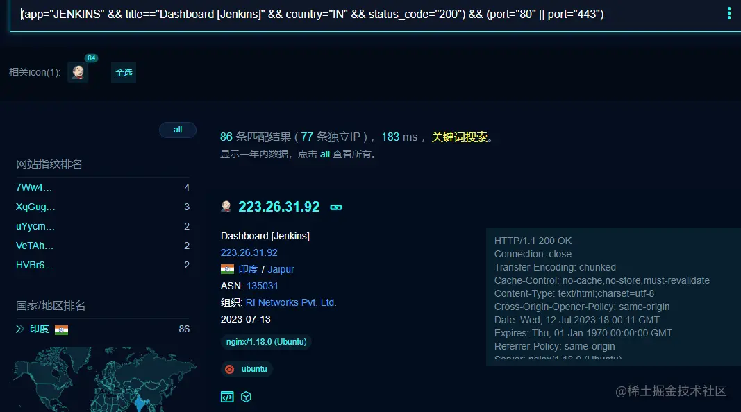Screen dimensions: 741x412
Task: Click the cube-shaped product info icon
Action: coord(245,396)
